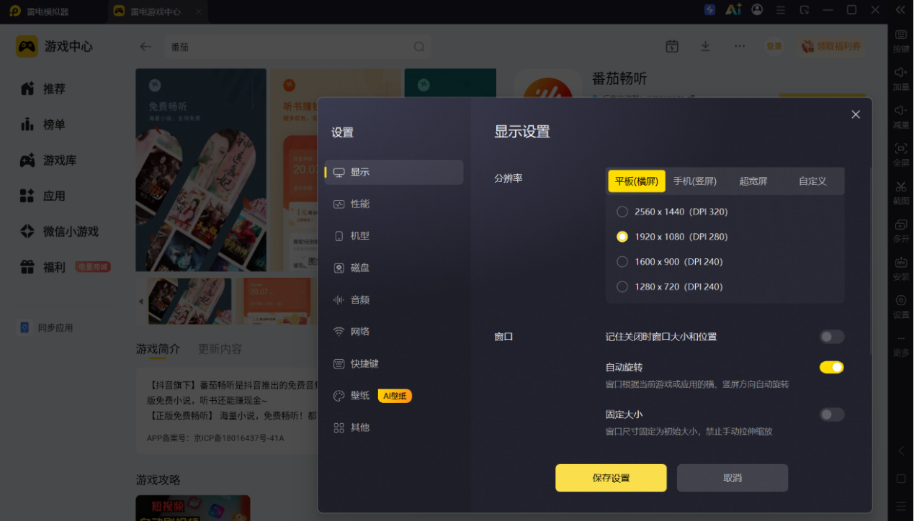Select the 显示 settings category

coord(393,172)
